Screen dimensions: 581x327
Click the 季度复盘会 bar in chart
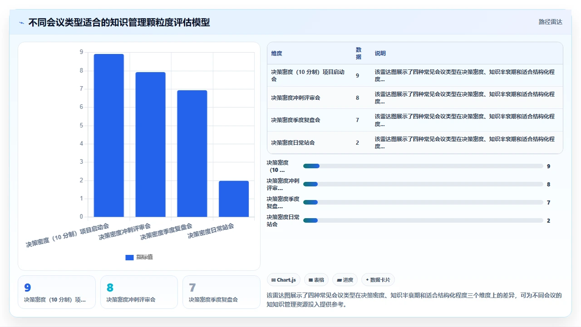click(192, 153)
